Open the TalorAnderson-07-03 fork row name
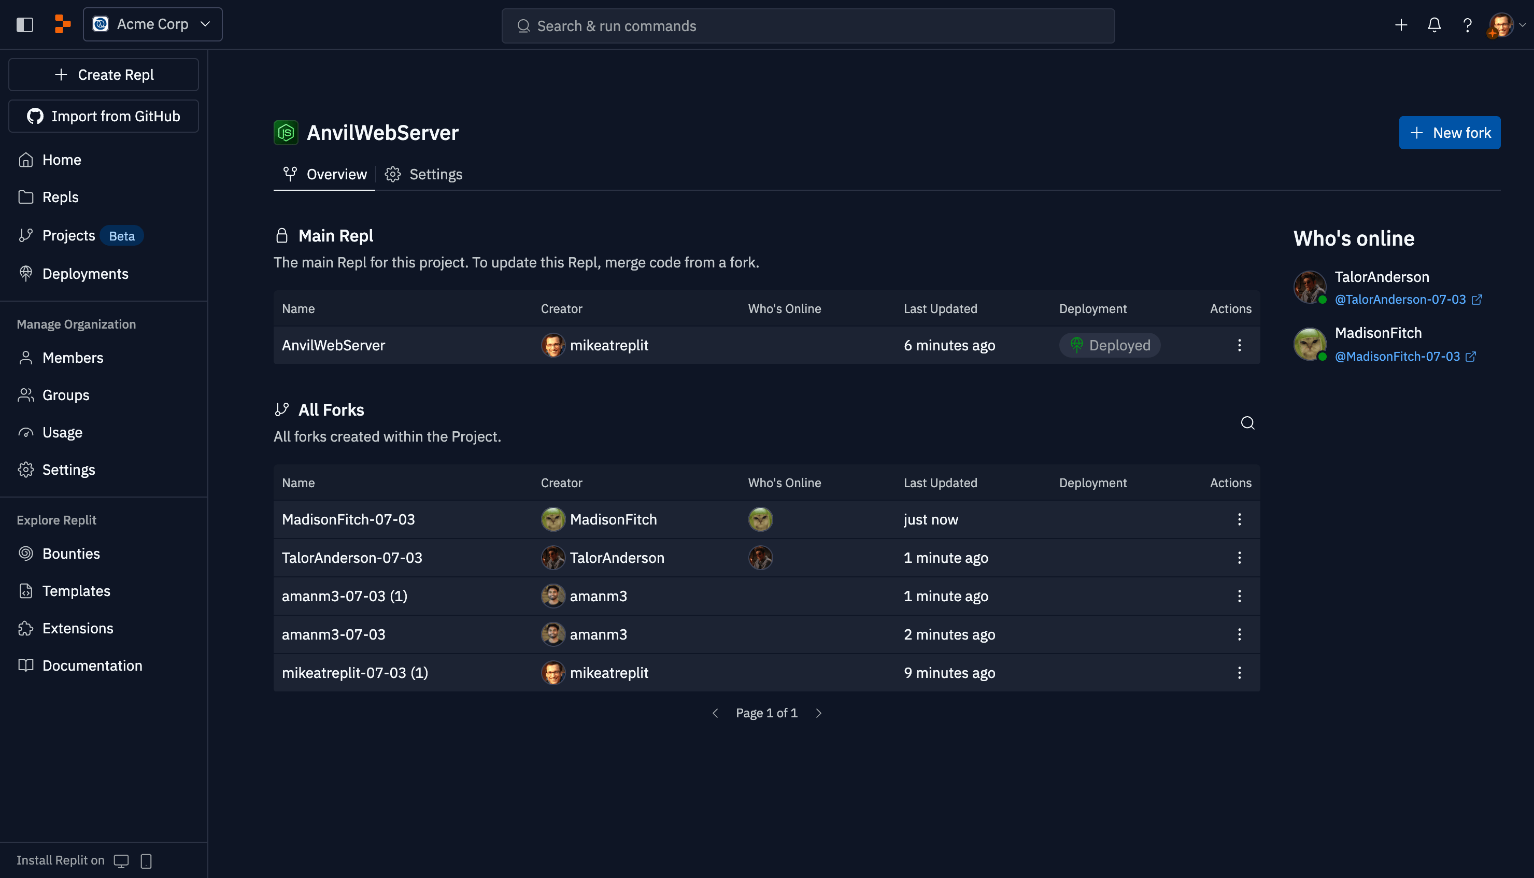The width and height of the screenshot is (1534, 878). tap(352, 558)
